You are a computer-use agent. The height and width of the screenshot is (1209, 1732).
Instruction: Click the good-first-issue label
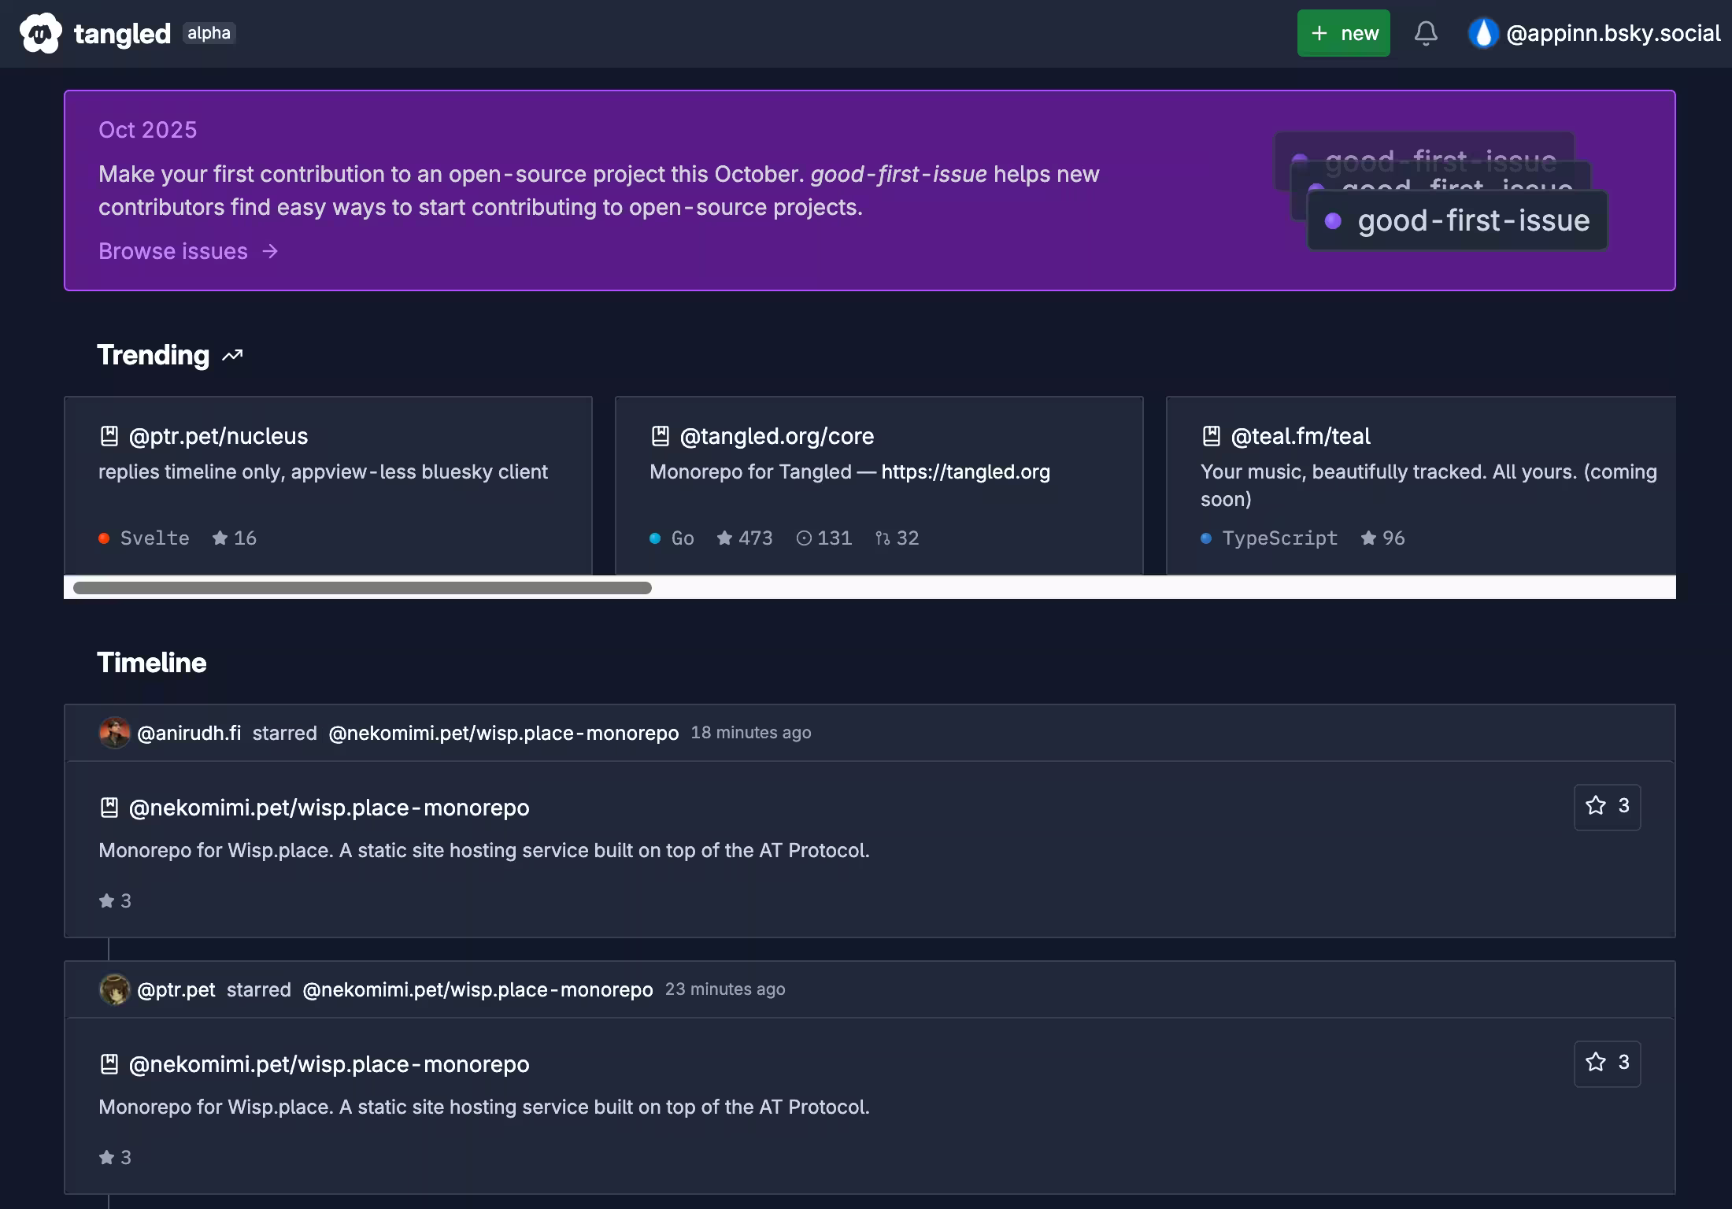click(x=1456, y=220)
